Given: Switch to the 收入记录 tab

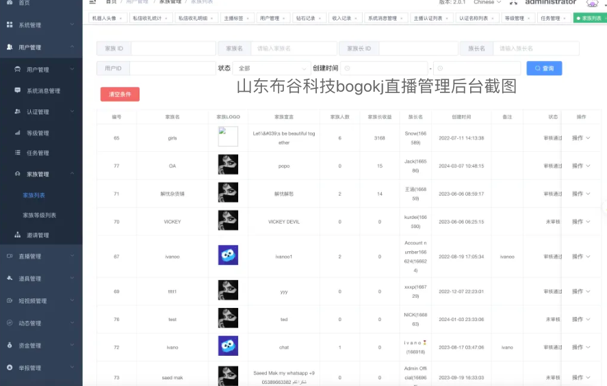Looking at the screenshot, I should (x=344, y=18).
